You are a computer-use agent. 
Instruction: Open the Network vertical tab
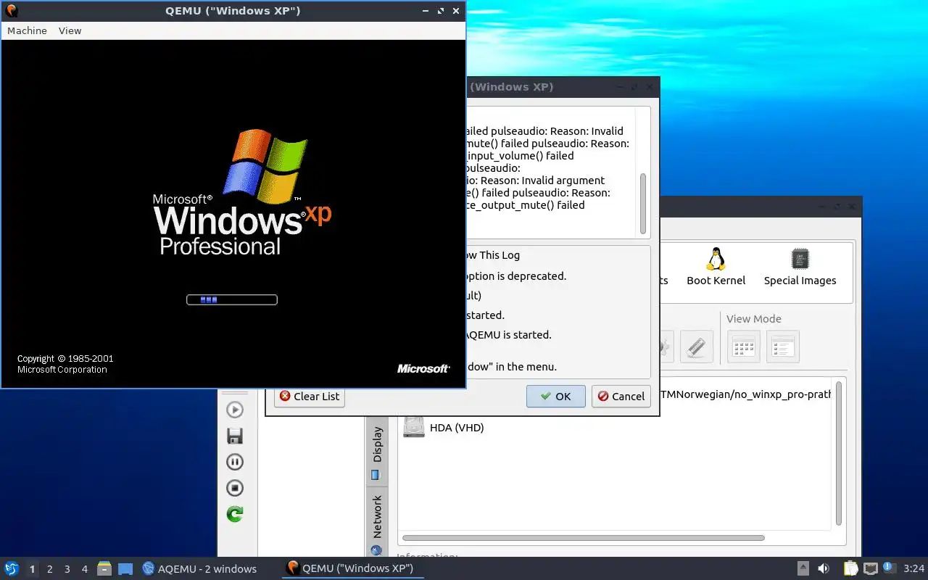coord(377,523)
